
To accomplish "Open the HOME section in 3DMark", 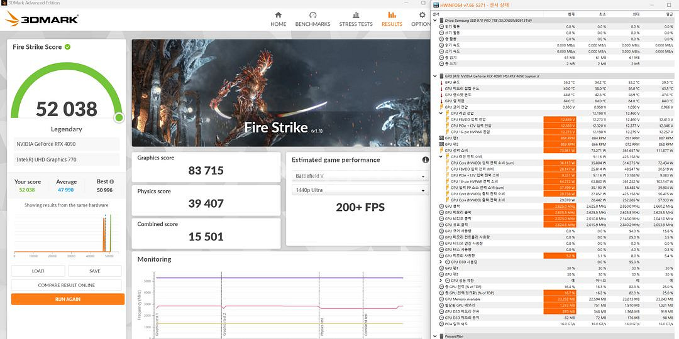I will point(278,19).
